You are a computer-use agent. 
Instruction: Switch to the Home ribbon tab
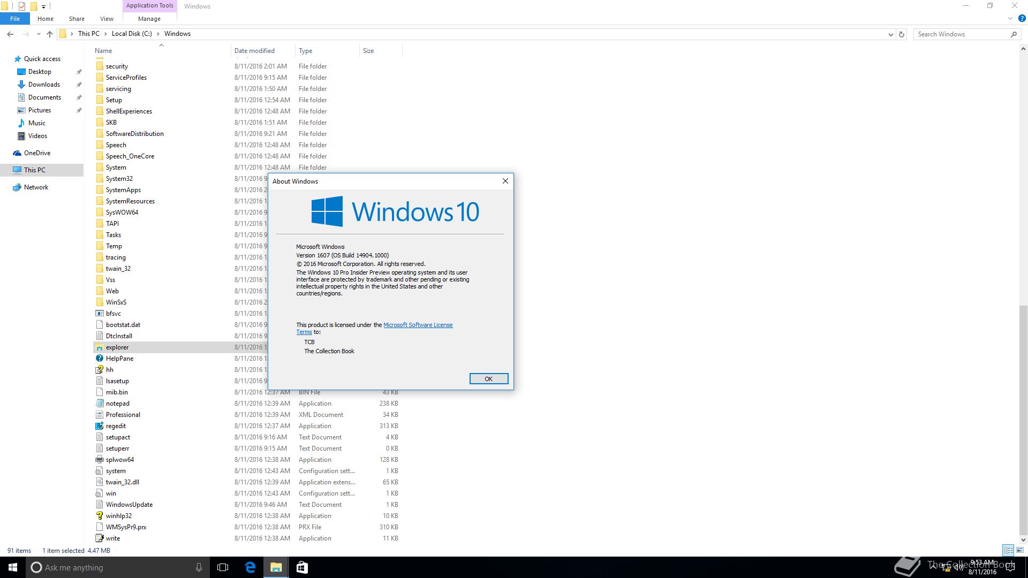(x=46, y=19)
